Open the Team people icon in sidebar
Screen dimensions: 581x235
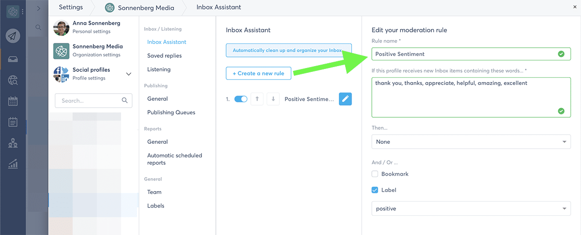pos(13,143)
